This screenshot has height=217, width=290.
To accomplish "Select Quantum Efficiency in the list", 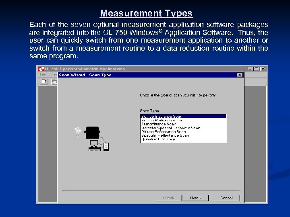I will point(183,139).
